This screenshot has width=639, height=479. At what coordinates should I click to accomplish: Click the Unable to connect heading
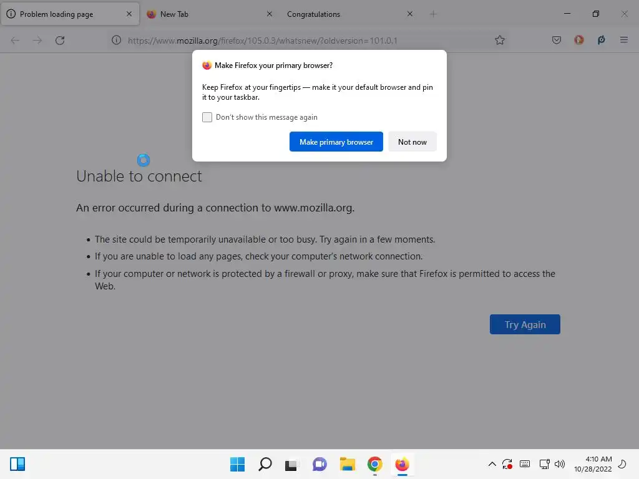pos(139,177)
